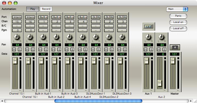197x103 pixels.
Task: Open the Pgm selector on Channel 15
Action: coord(17,30)
